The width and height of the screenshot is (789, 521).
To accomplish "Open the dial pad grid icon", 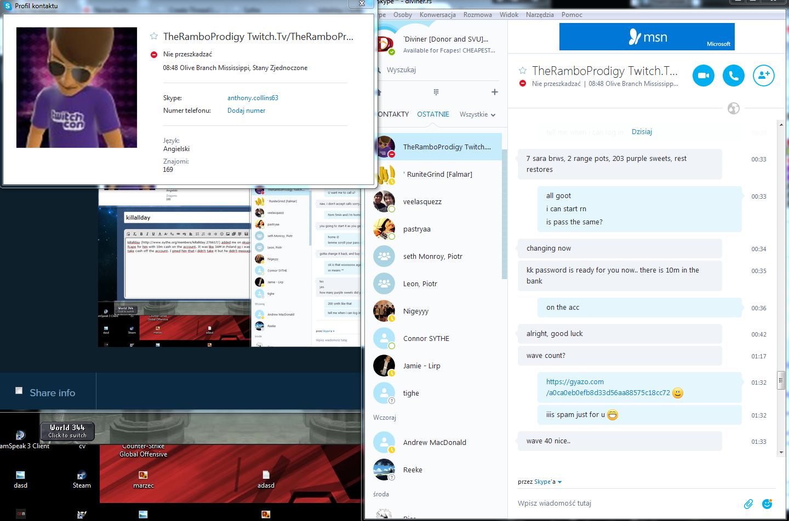I will pos(436,92).
